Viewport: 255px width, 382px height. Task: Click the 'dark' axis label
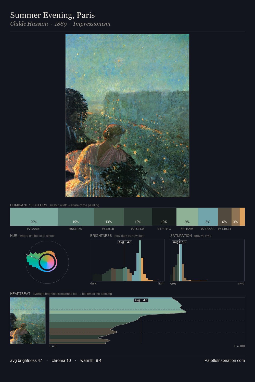93,283
